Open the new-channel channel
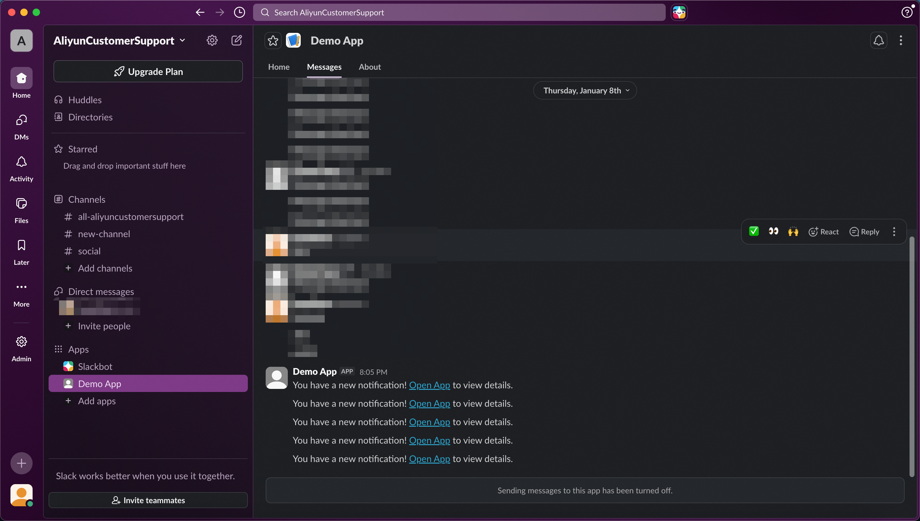Image resolution: width=920 pixels, height=521 pixels. point(148,234)
